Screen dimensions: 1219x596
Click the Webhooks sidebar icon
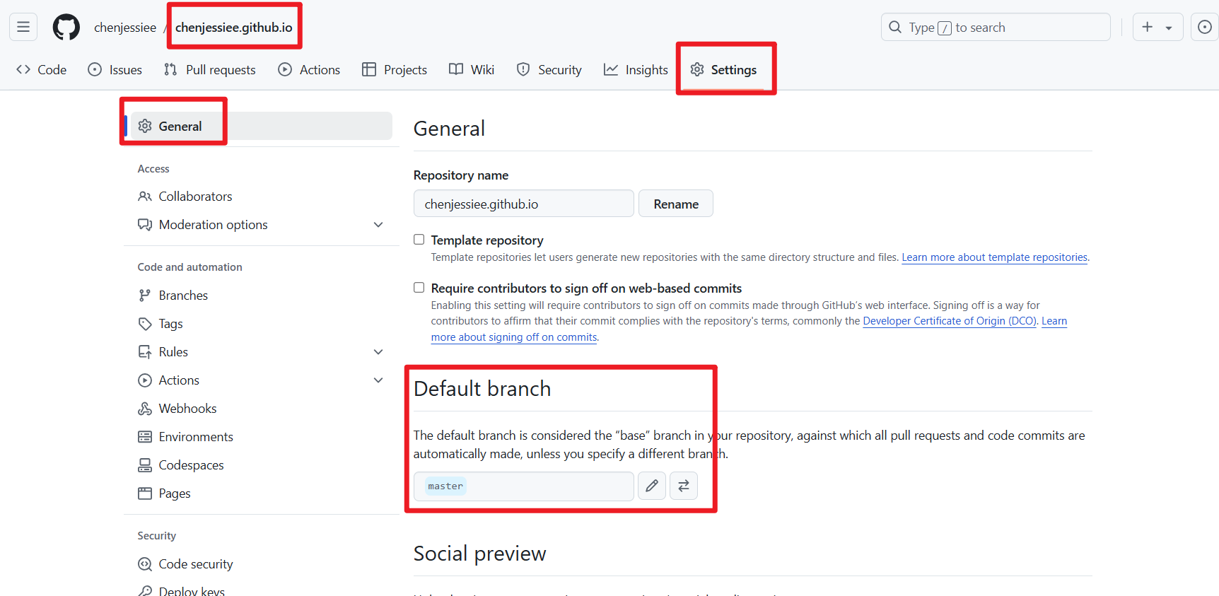(145, 409)
